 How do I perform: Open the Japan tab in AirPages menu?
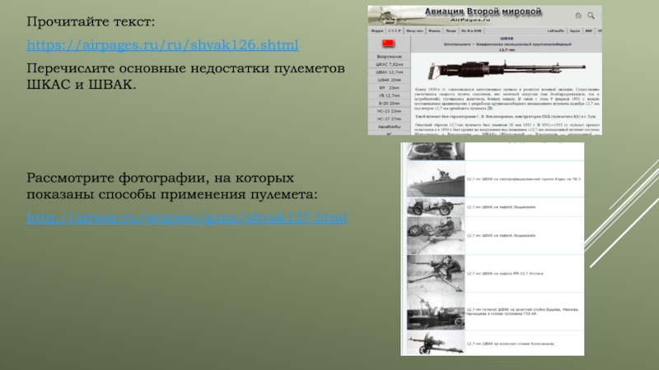574,30
